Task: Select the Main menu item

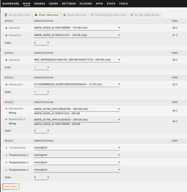Action: click(x=27, y=4)
